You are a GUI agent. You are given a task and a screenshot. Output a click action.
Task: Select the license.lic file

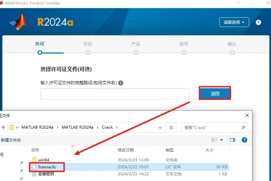tap(47, 167)
